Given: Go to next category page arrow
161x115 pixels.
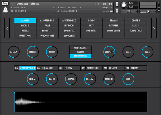Looking at the screenshot, I should point(154,28).
